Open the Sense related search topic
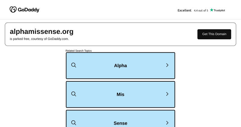 120,119
